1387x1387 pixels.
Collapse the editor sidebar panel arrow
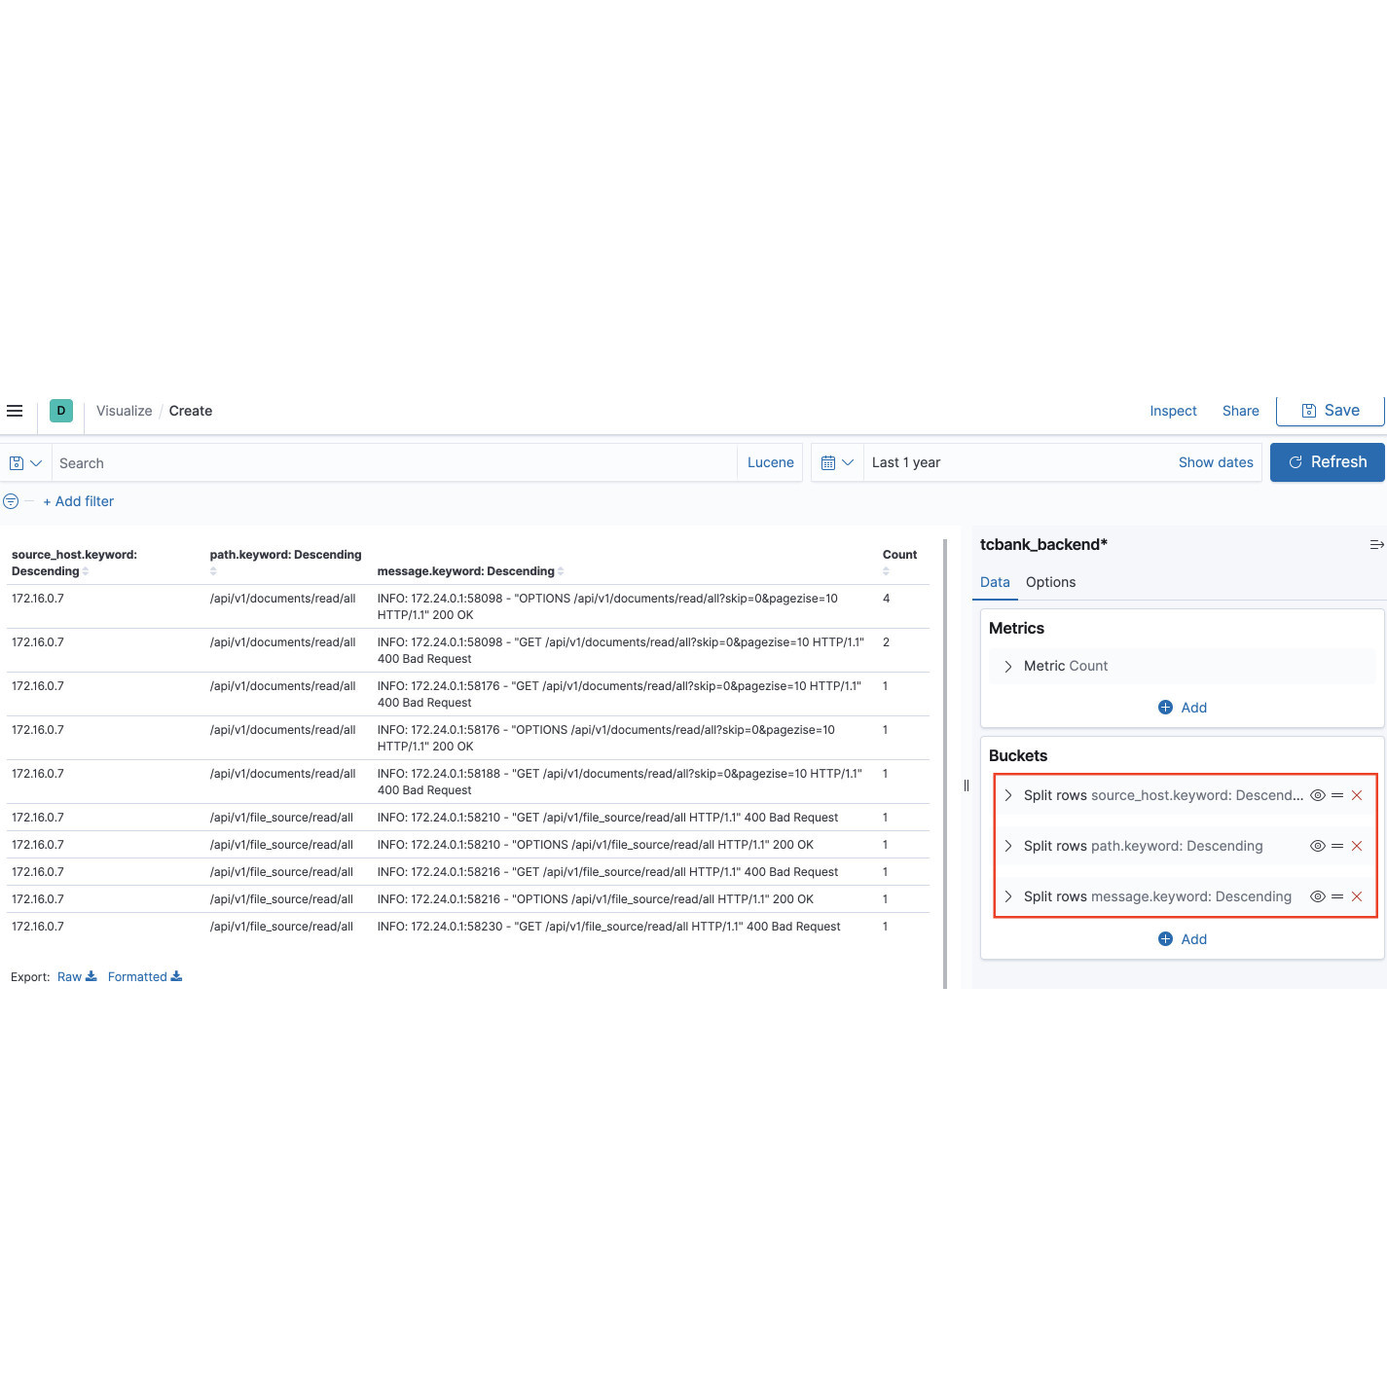[x=1376, y=545]
